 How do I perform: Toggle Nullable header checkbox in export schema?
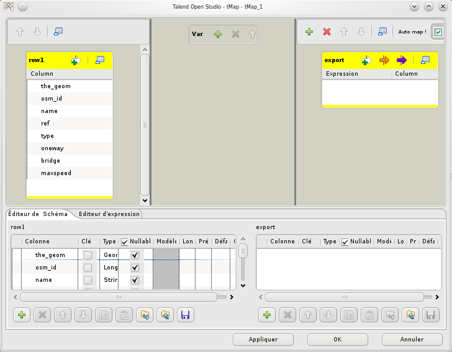click(x=345, y=241)
